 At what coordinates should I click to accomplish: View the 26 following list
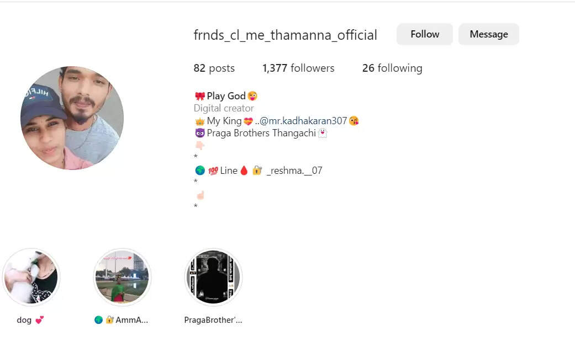pyautogui.click(x=392, y=68)
